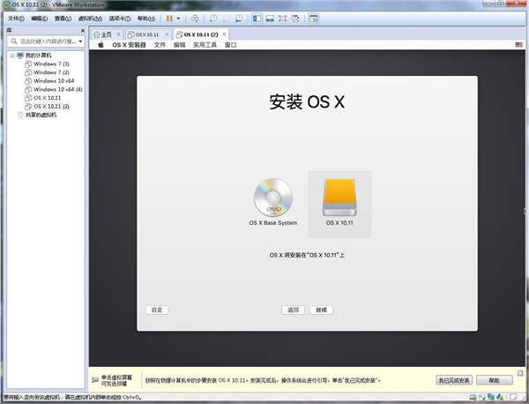
Task: Open the guest 编辑 menu
Action: 180,45
